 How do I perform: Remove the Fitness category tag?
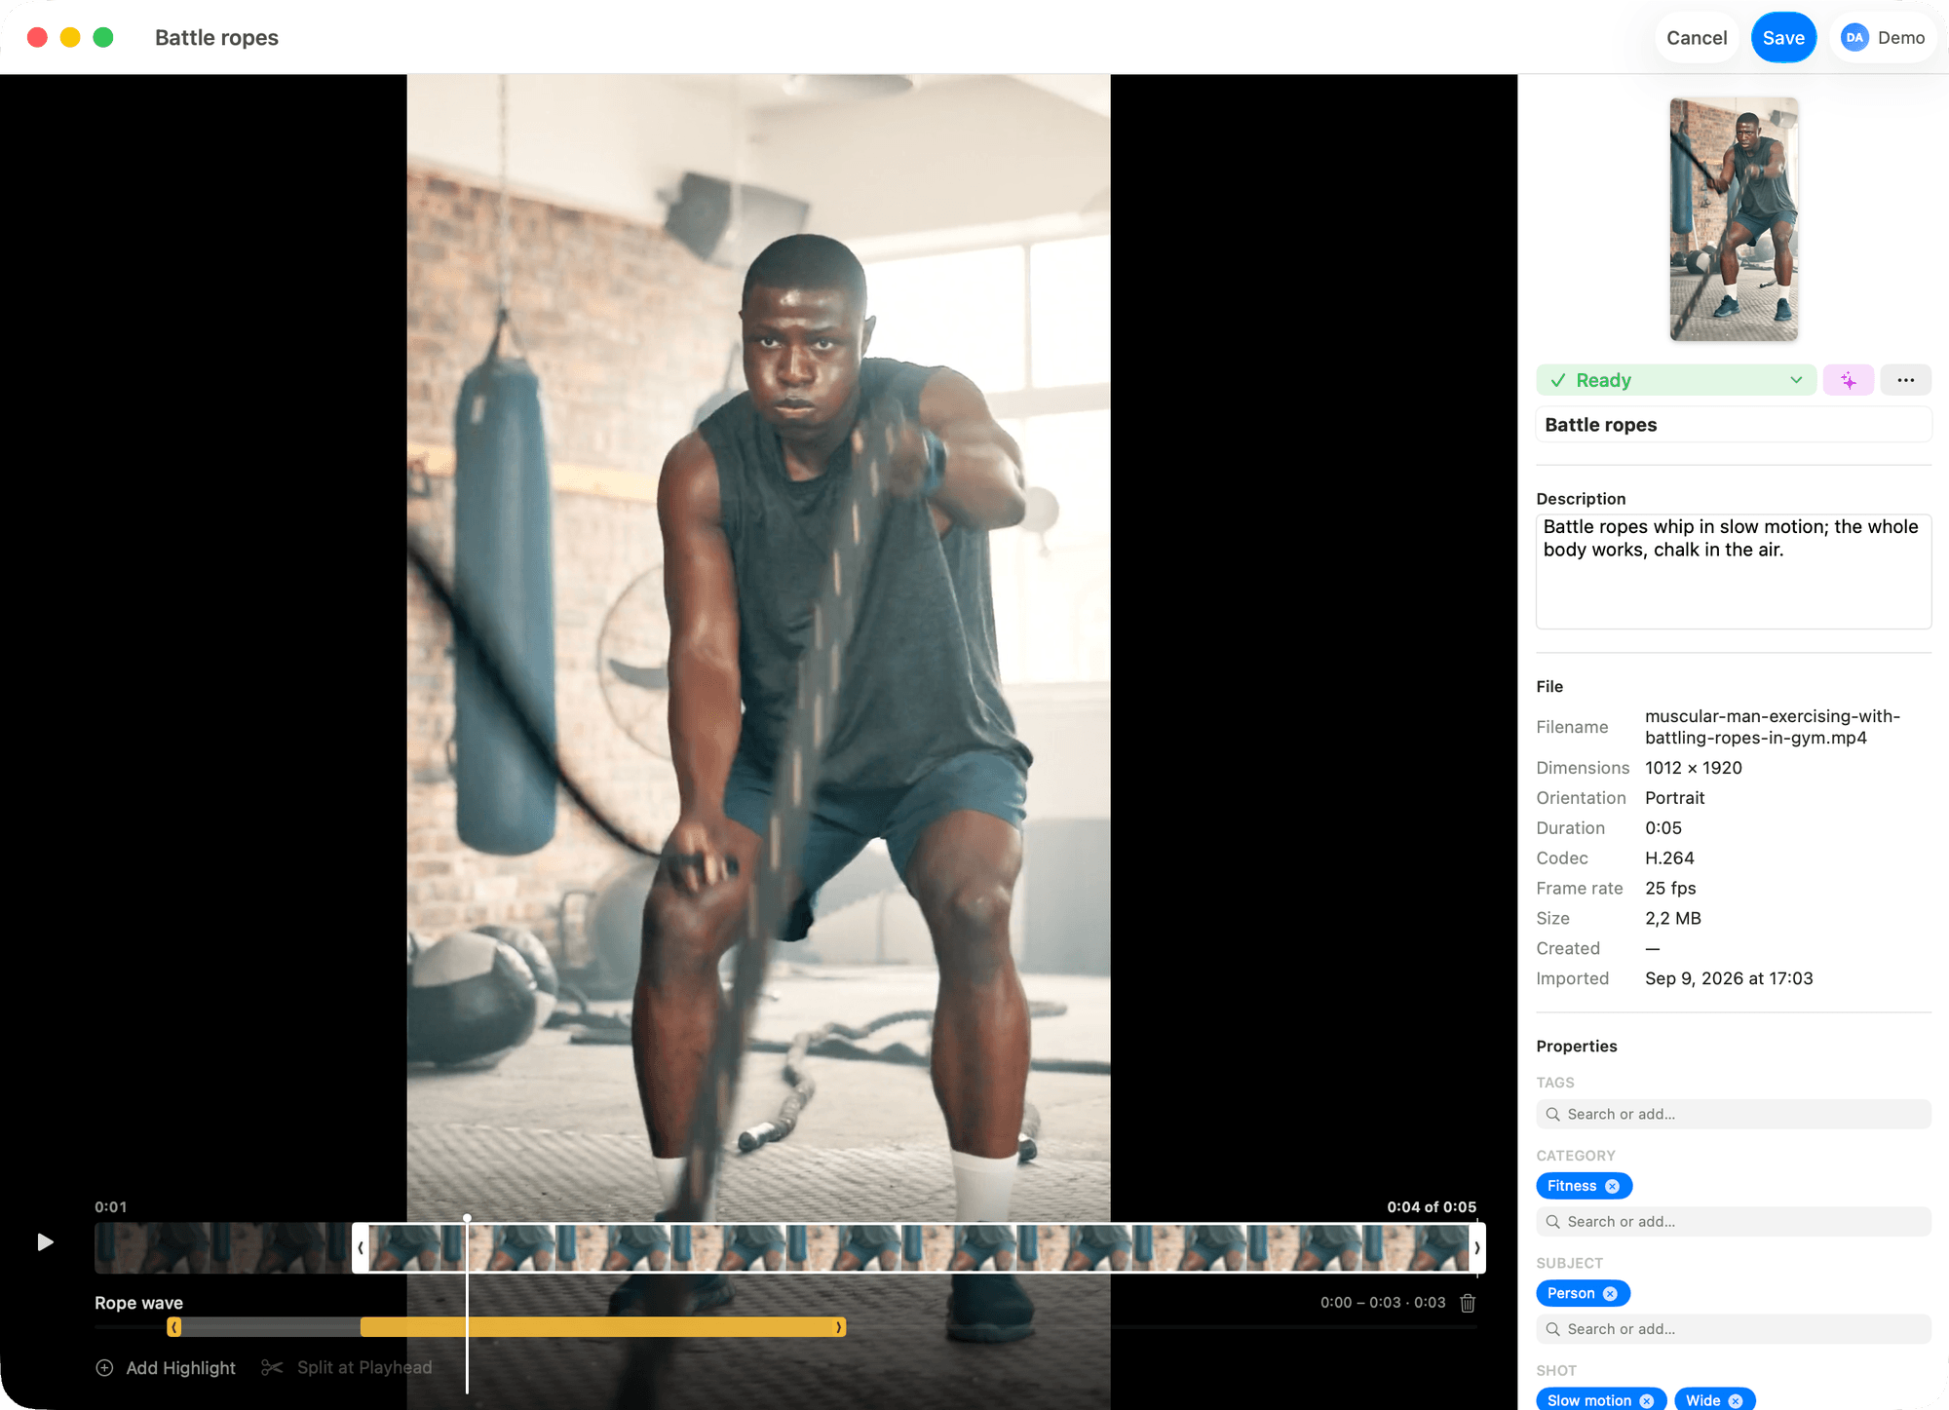point(1613,1186)
